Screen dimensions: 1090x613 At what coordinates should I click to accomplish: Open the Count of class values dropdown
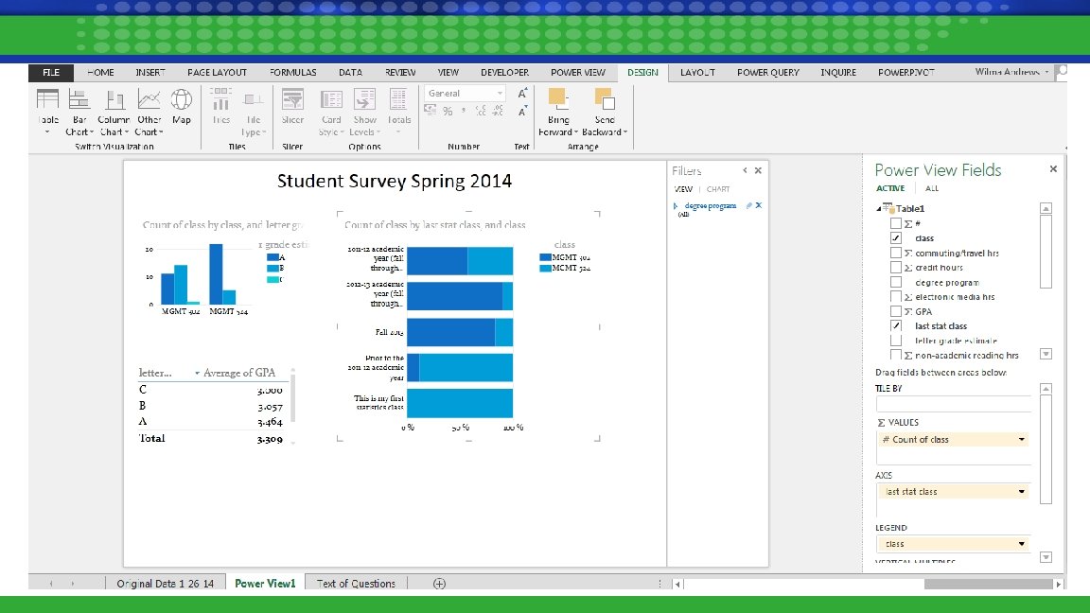tap(1022, 440)
